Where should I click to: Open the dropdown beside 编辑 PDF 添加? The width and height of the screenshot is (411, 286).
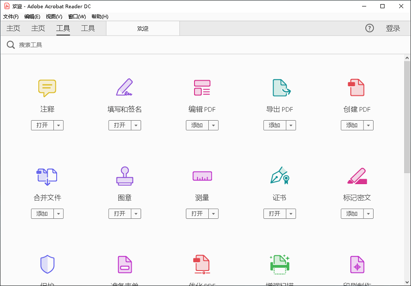(213, 125)
